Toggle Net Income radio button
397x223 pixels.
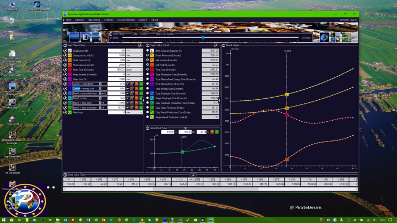[147, 60]
